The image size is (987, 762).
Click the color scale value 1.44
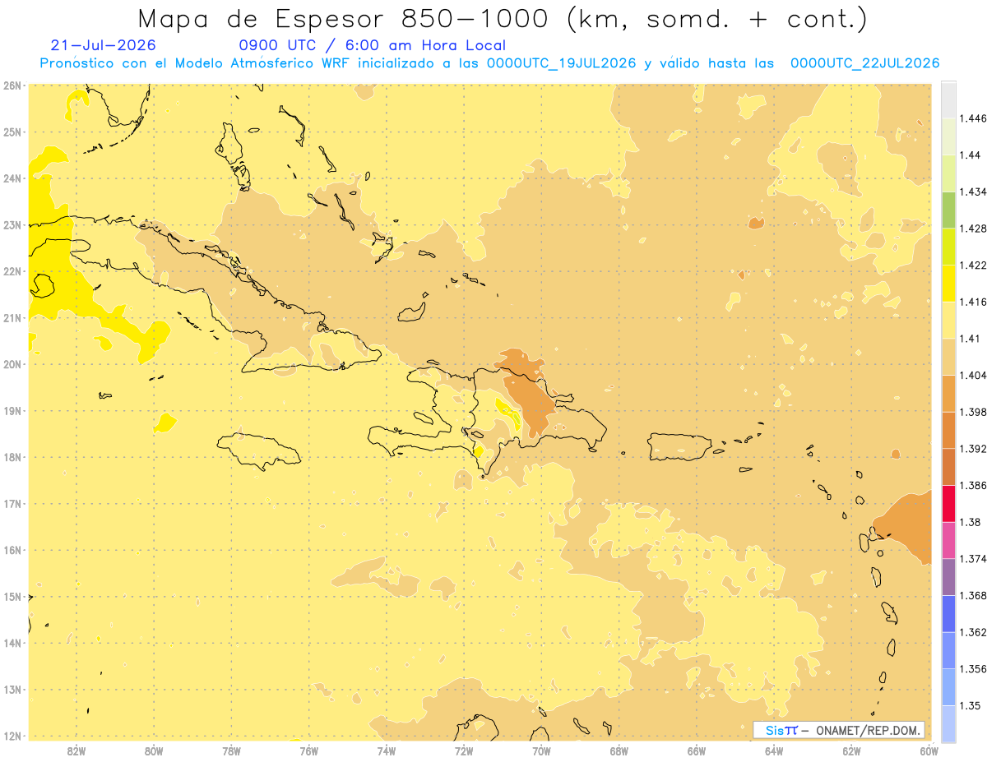pyautogui.click(x=970, y=155)
